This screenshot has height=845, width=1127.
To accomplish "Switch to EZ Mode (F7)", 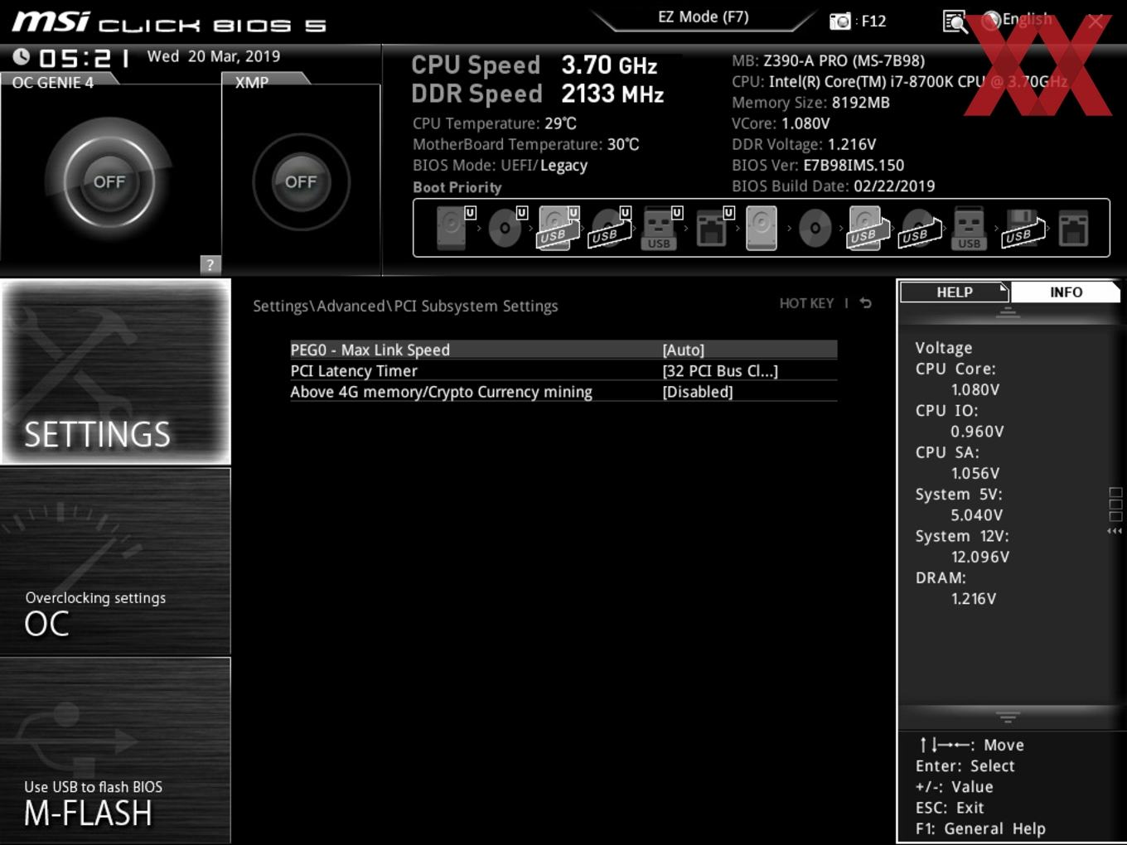I will pos(704,17).
